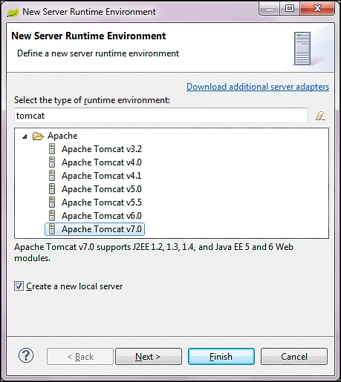Click the runtime type filter field with tomcat
Image resolution: width=341 pixels, height=382 pixels.
tap(161, 116)
